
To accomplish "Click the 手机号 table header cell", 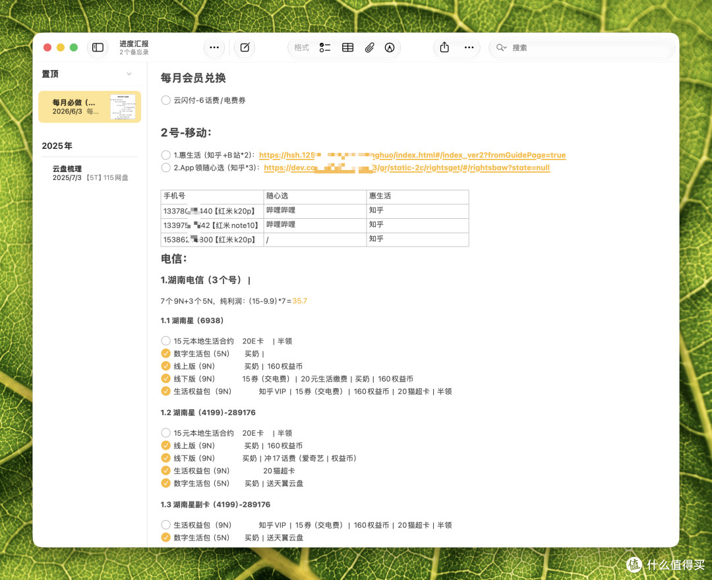I will coord(212,196).
